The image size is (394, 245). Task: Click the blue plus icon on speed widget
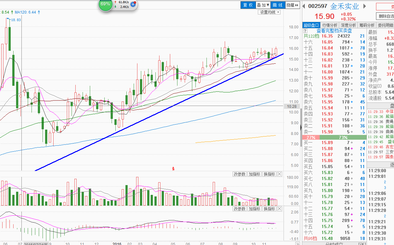pyautogui.click(x=133, y=4)
